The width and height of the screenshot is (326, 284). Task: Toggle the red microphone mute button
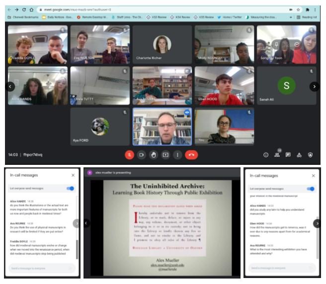tap(129, 155)
